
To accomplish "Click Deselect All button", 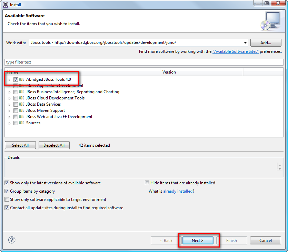I will (x=54, y=145).
